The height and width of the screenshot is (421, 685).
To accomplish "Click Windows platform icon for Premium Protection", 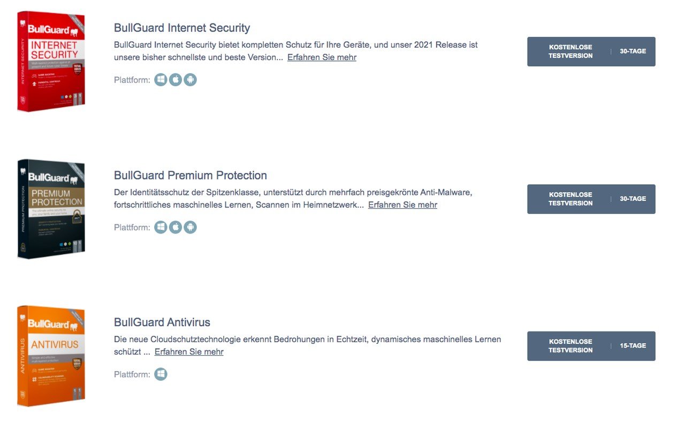I will coord(161,227).
